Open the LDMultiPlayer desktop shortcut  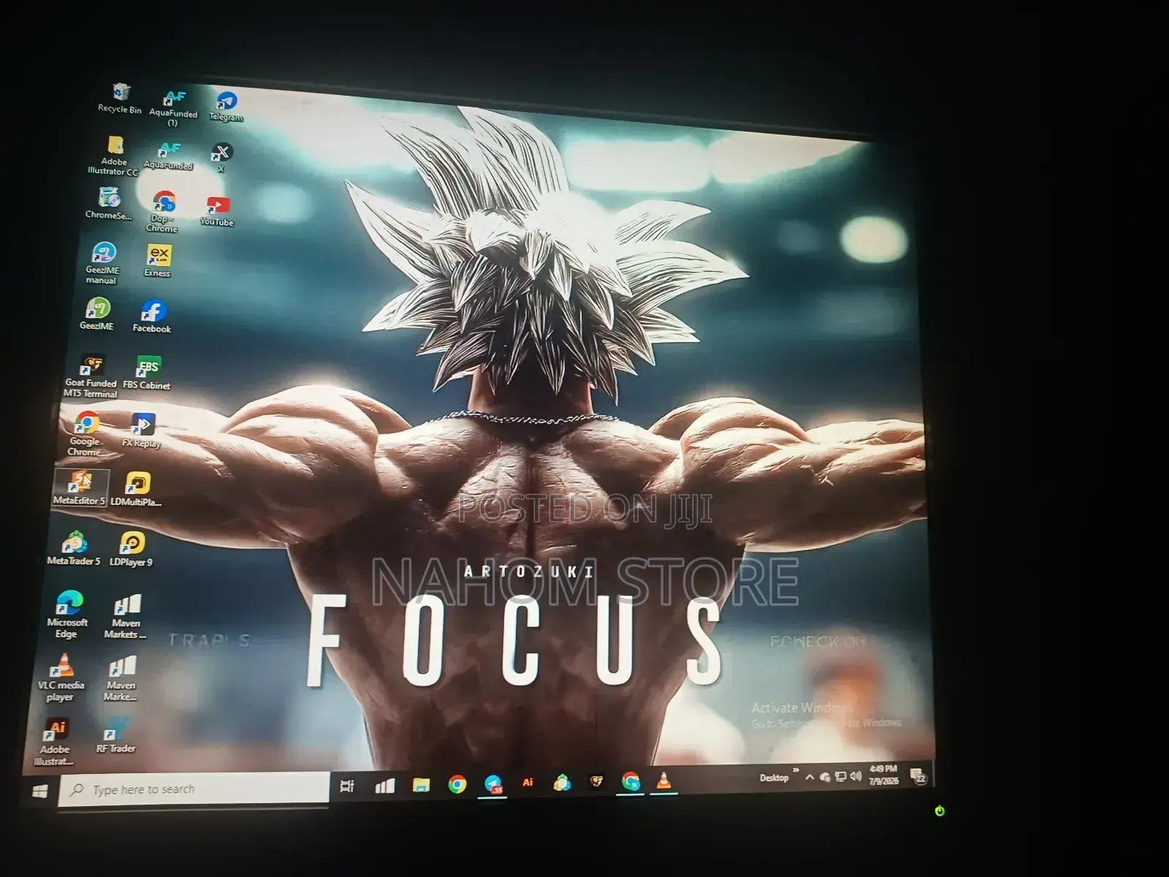pos(137,489)
